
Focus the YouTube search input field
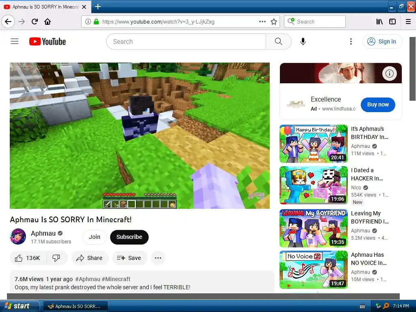pos(186,41)
